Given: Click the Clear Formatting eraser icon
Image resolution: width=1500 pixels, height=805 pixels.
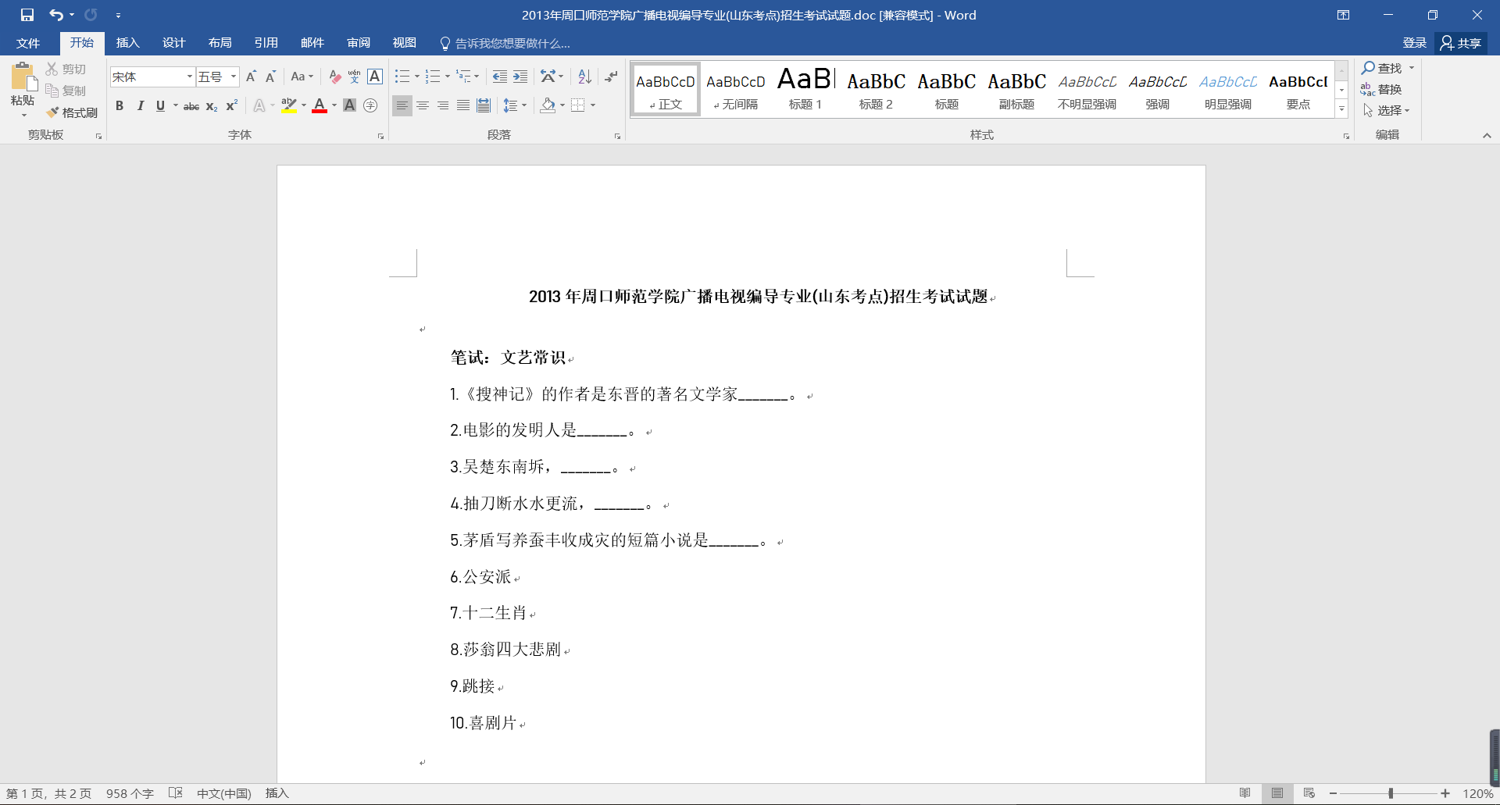Looking at the screenshot, I should pyautogui.click(x=334, y=77).
